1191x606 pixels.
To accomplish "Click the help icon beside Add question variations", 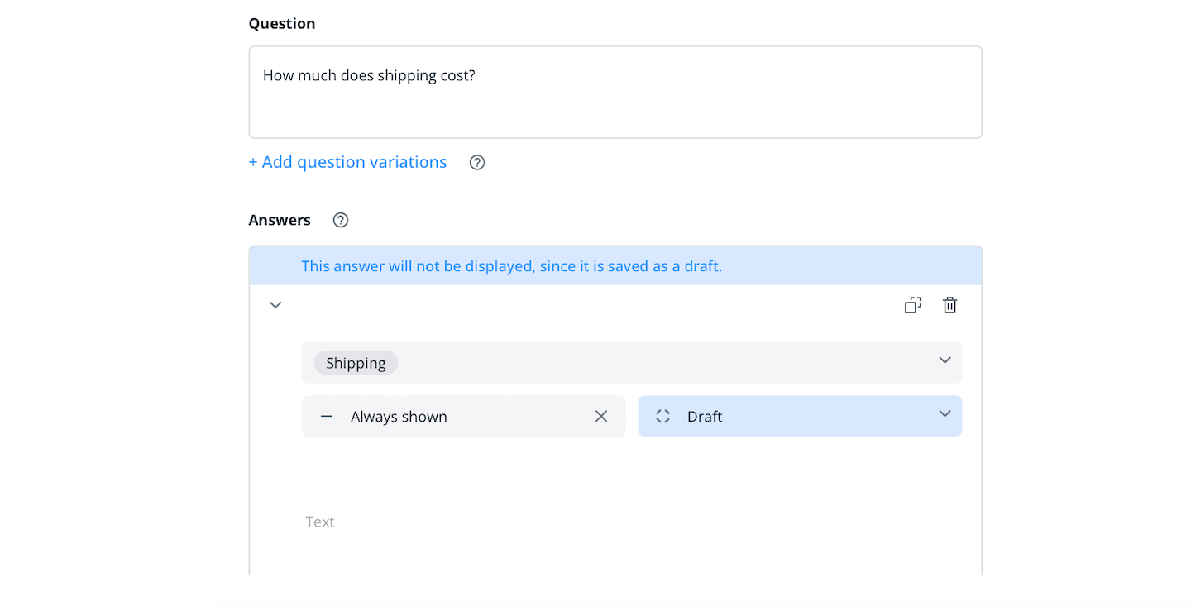I will pos(477,163).
